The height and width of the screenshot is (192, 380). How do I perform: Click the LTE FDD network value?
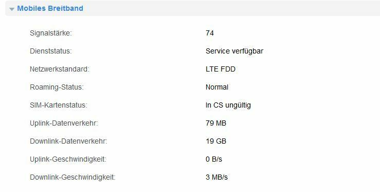coord(221,69)
